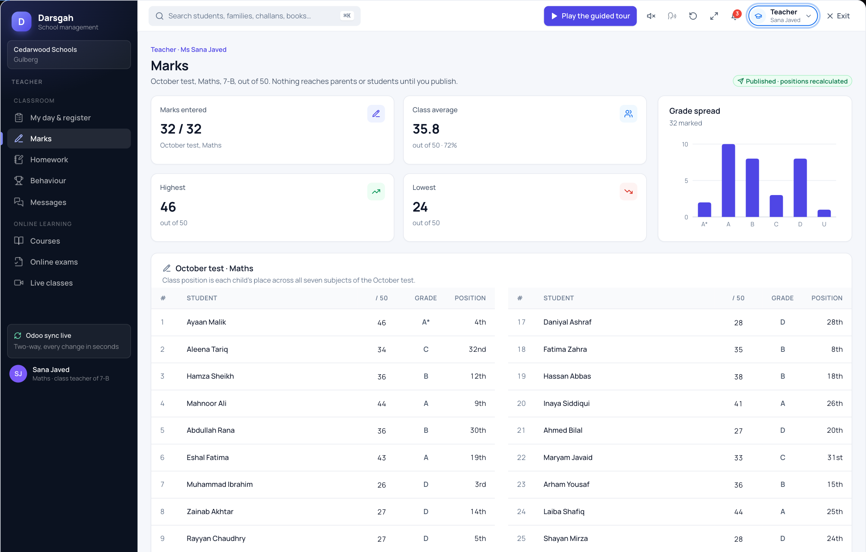This screenshot has width=866, height=552.
Task: Click the trending-down icon on Lowest card
Action: pos(629,191)
